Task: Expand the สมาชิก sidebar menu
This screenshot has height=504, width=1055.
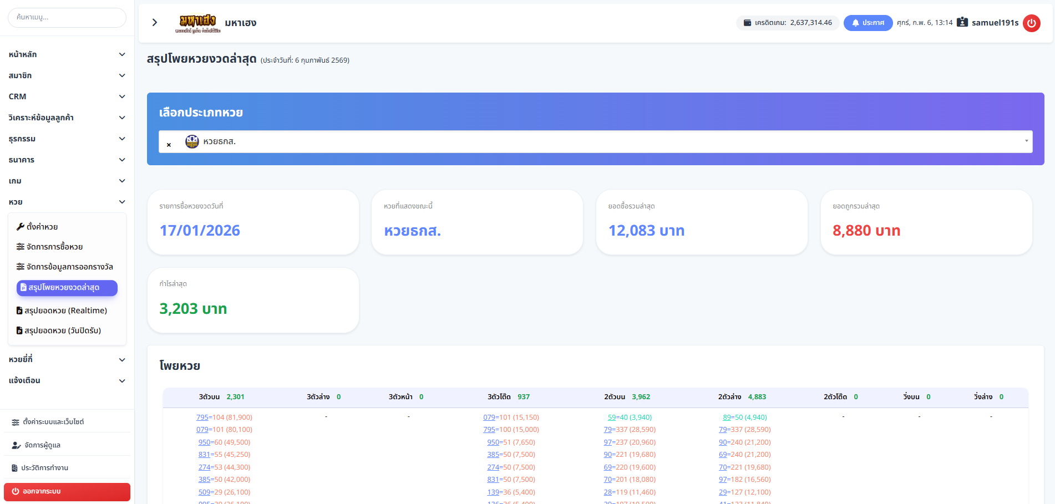Action: coord(67,75)
